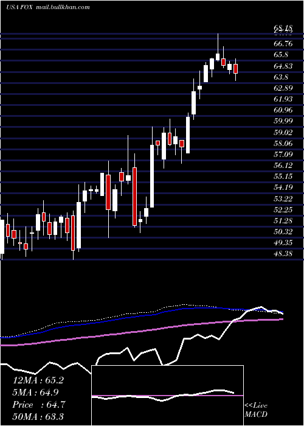Click the 61.93 price axis label

coord(283,99)
